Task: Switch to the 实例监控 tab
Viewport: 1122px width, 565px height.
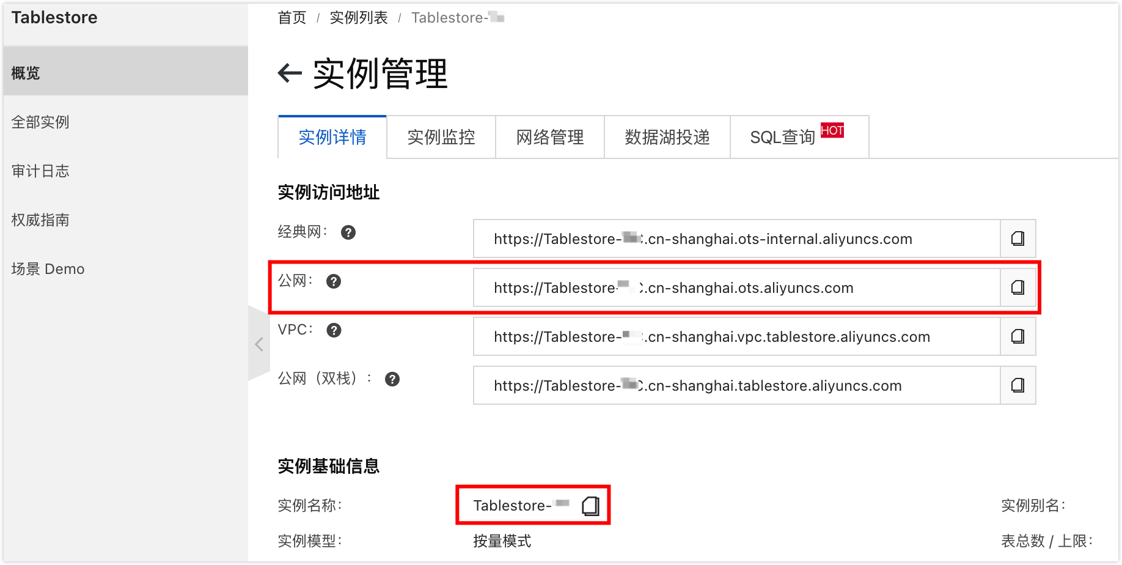Action: pos(441,138)
